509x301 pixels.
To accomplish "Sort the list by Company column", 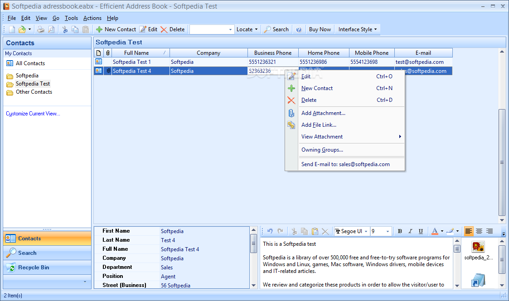I will tap(208, 53).
